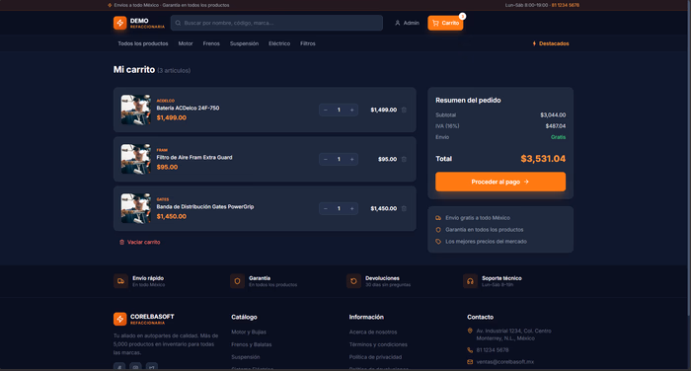
Task: Click Vaciar carrito to empty cart
Action: click(140, 242)
